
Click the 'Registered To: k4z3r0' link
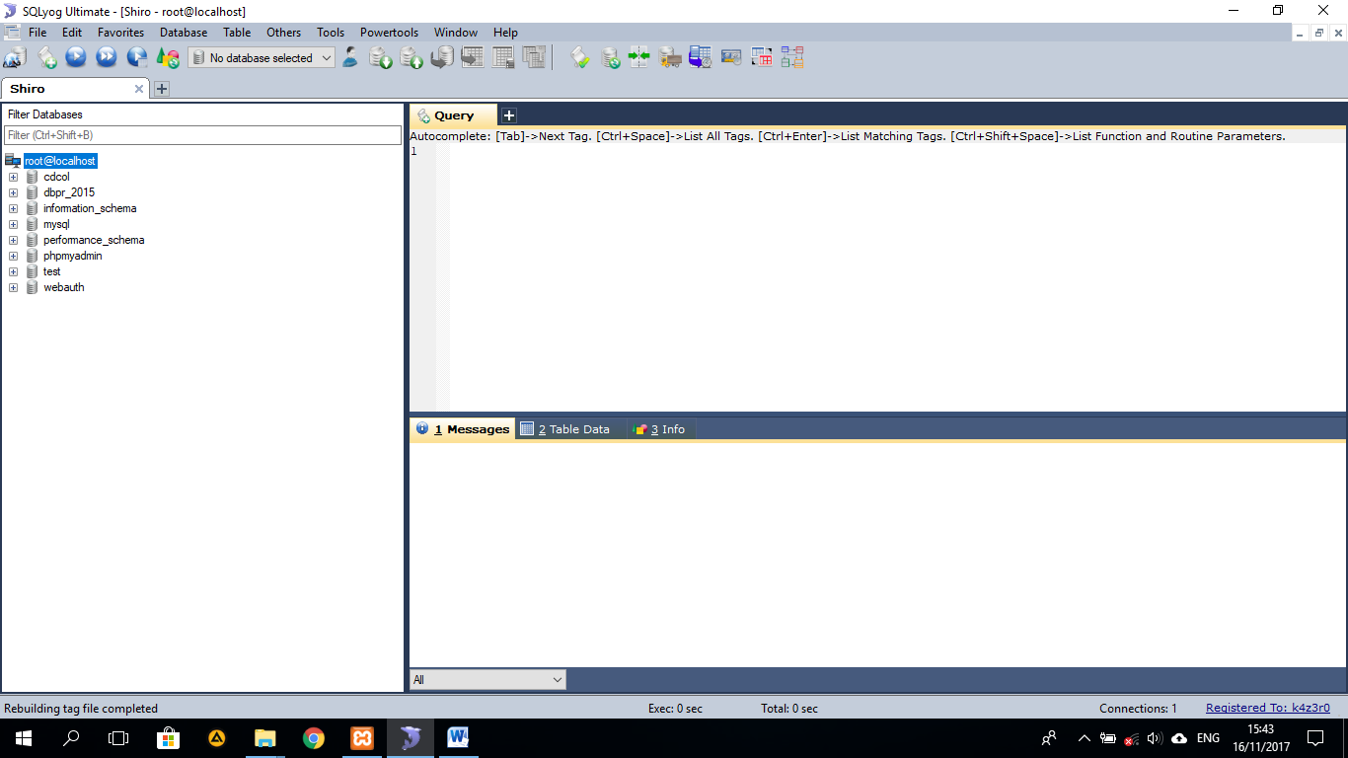[x=1268, y=708]
